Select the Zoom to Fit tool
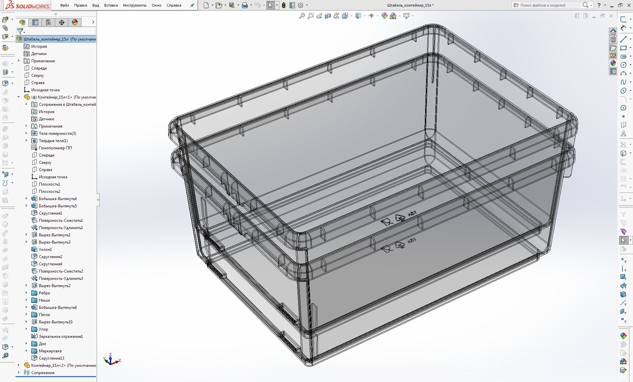The width and height of the screenshot is (633, 382). pyautogui.click(x=302, y=16)
